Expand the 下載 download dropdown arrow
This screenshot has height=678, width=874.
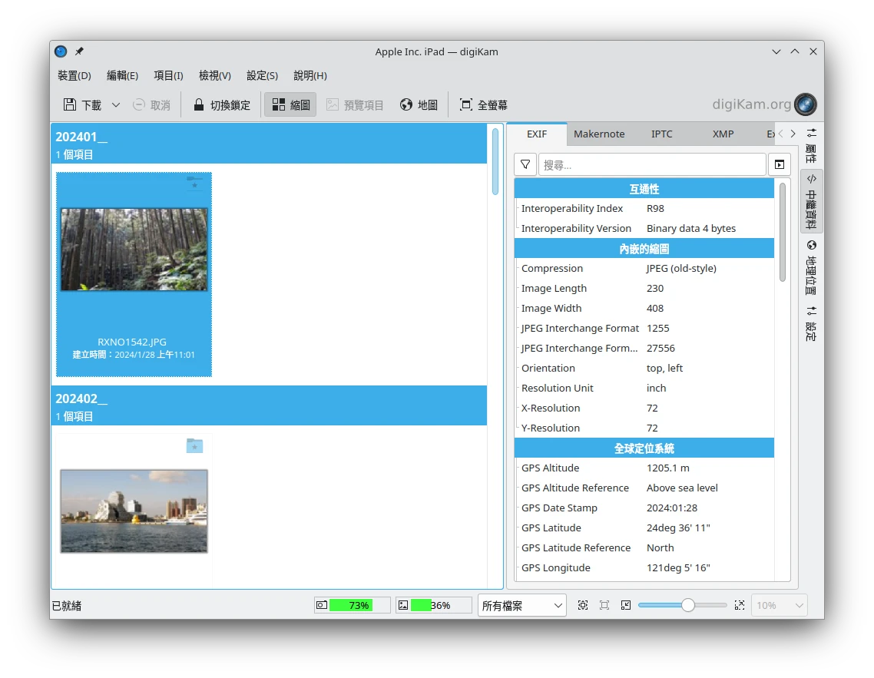(116, 104)
